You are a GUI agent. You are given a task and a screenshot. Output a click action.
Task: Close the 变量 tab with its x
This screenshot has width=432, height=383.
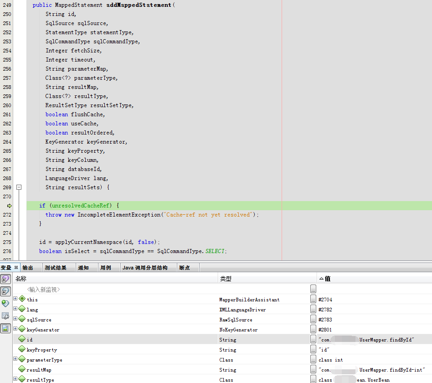pos(16,268)
